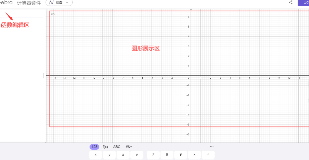Screen dimensions: 309x160
Task: Tap the 9 key on keyboard
Action: pos(180,155)
